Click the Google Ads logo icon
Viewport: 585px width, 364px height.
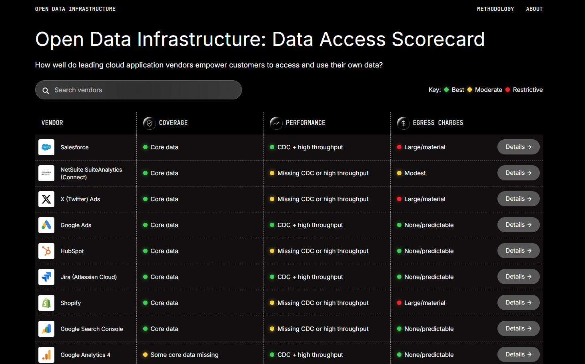46,225
